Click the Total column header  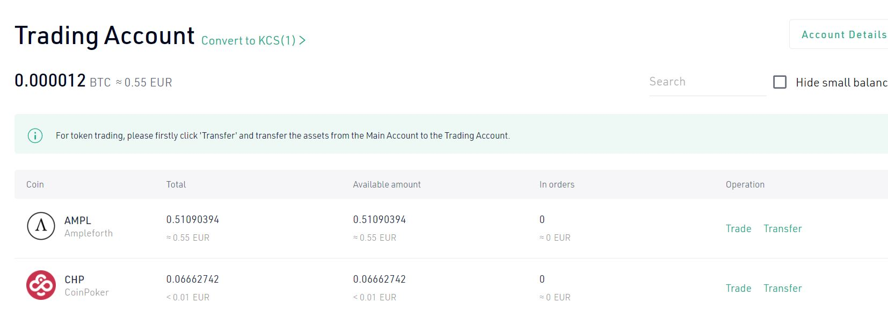(176, 184)
